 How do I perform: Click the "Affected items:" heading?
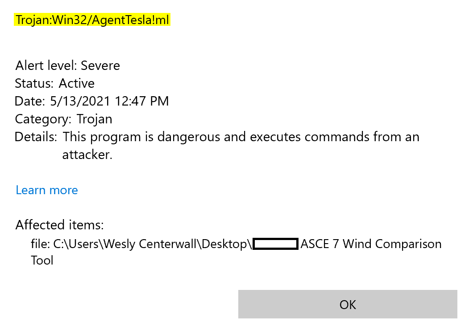60,225
